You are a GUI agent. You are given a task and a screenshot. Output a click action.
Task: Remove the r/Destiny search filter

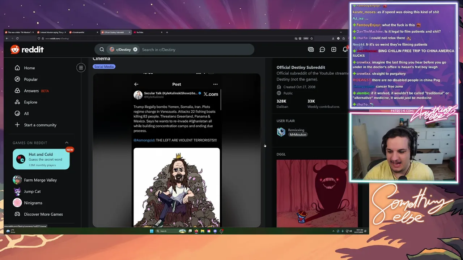coord(135,49)
